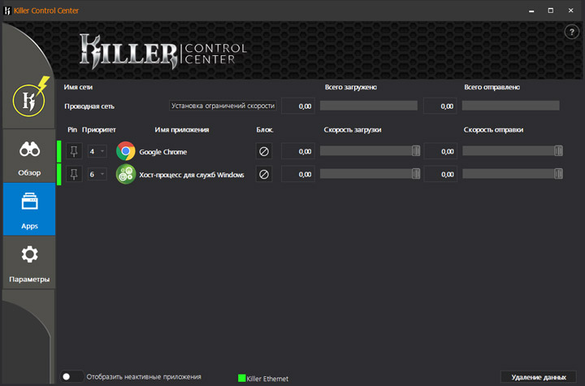
Task: Click Windows host process upload speed value
Action: coord(440,174)
